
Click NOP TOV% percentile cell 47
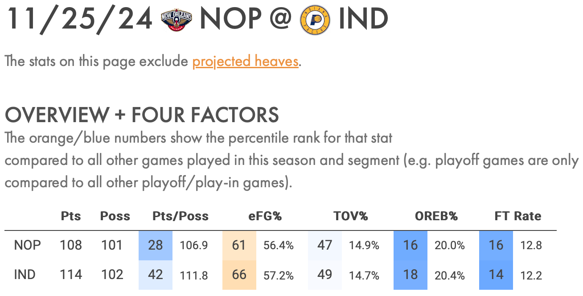click(x=325, y=245)
